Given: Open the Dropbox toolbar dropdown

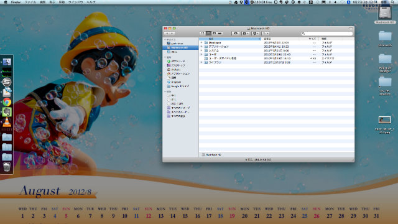Looking at the screenshot, I should point(256,33).
